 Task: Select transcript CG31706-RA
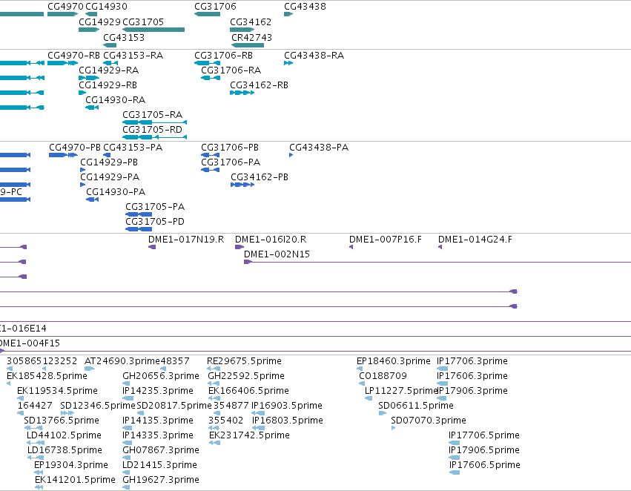click(x=211, y=78)
